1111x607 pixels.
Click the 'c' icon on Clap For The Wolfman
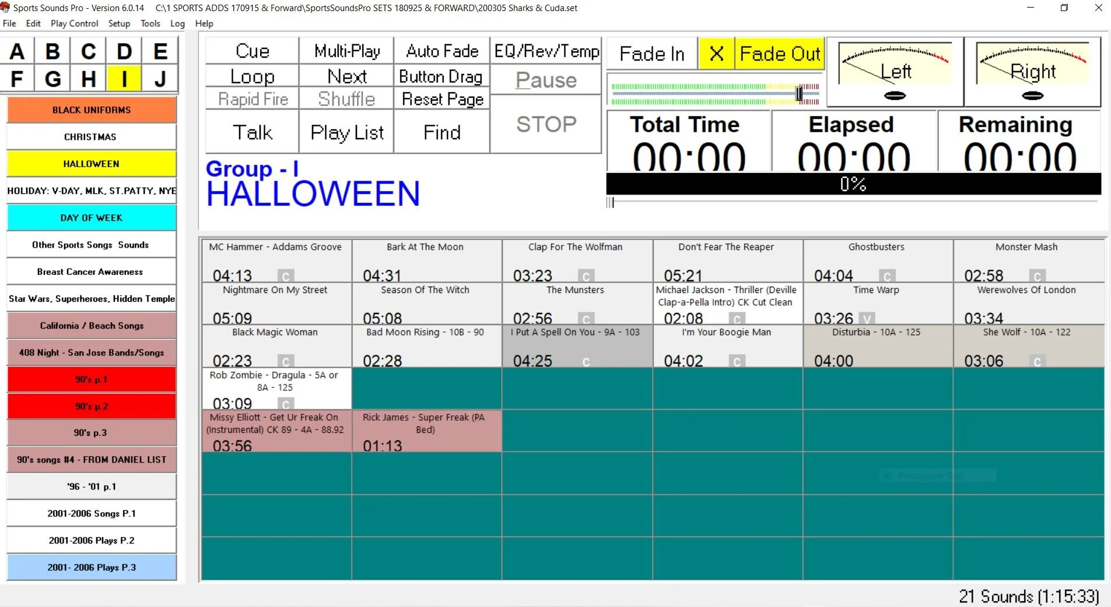coord(586,276)
